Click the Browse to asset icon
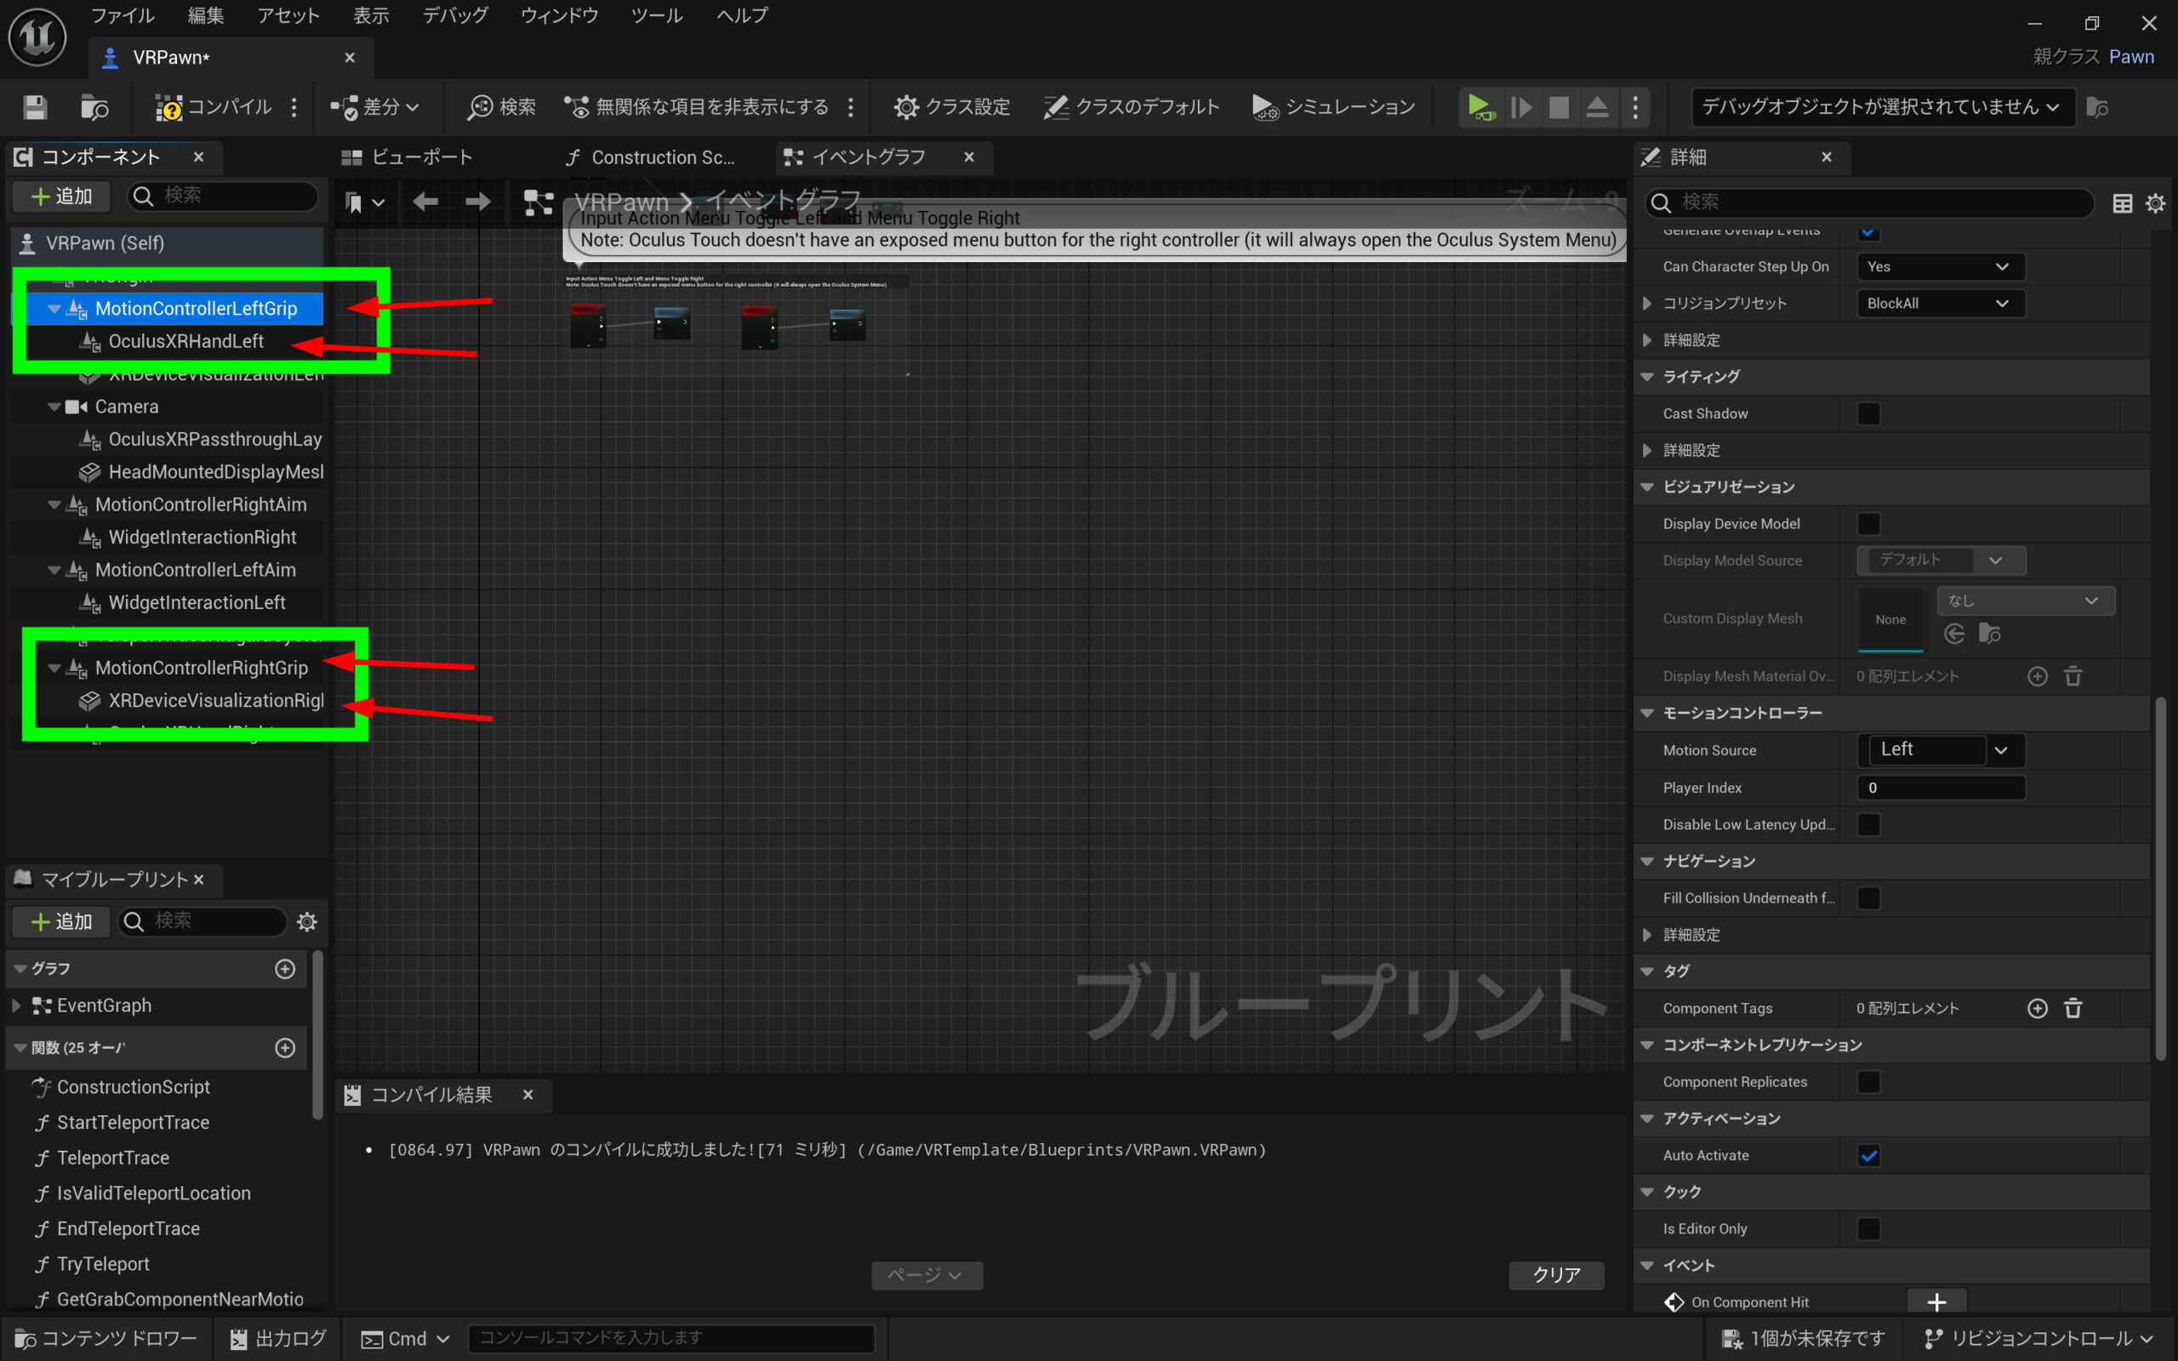2178x1361 pixels. (94, 107)
